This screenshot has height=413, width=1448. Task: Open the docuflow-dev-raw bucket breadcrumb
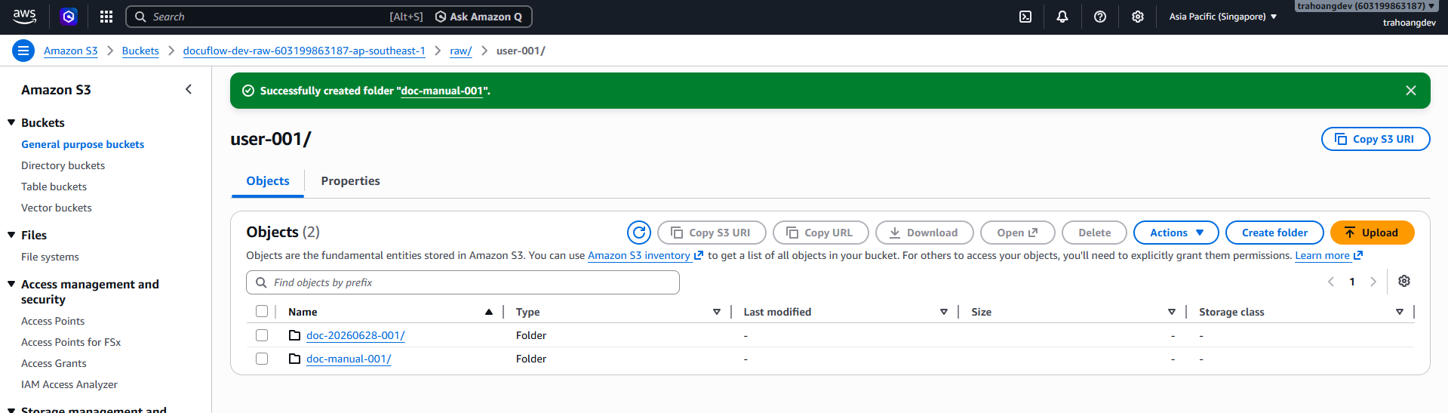point(304,51)
